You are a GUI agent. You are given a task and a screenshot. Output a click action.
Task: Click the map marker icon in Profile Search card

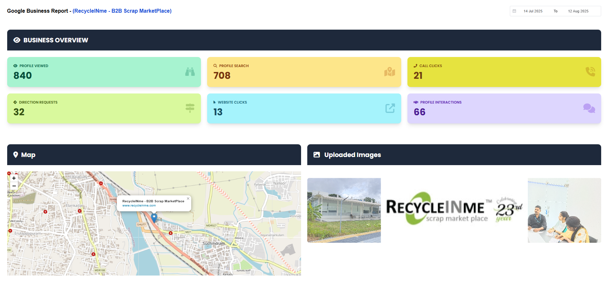pos(389,72)
